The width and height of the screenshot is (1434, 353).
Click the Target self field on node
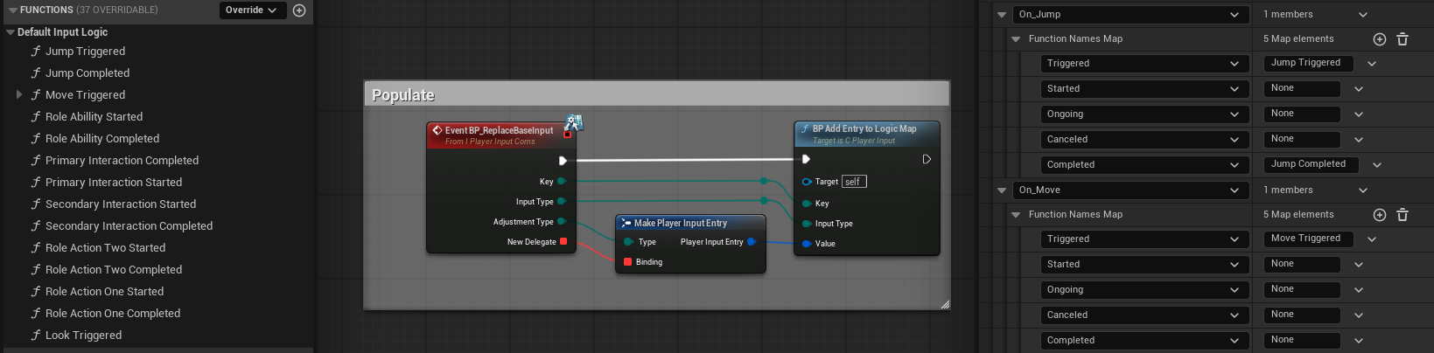(x=853, y=182)
